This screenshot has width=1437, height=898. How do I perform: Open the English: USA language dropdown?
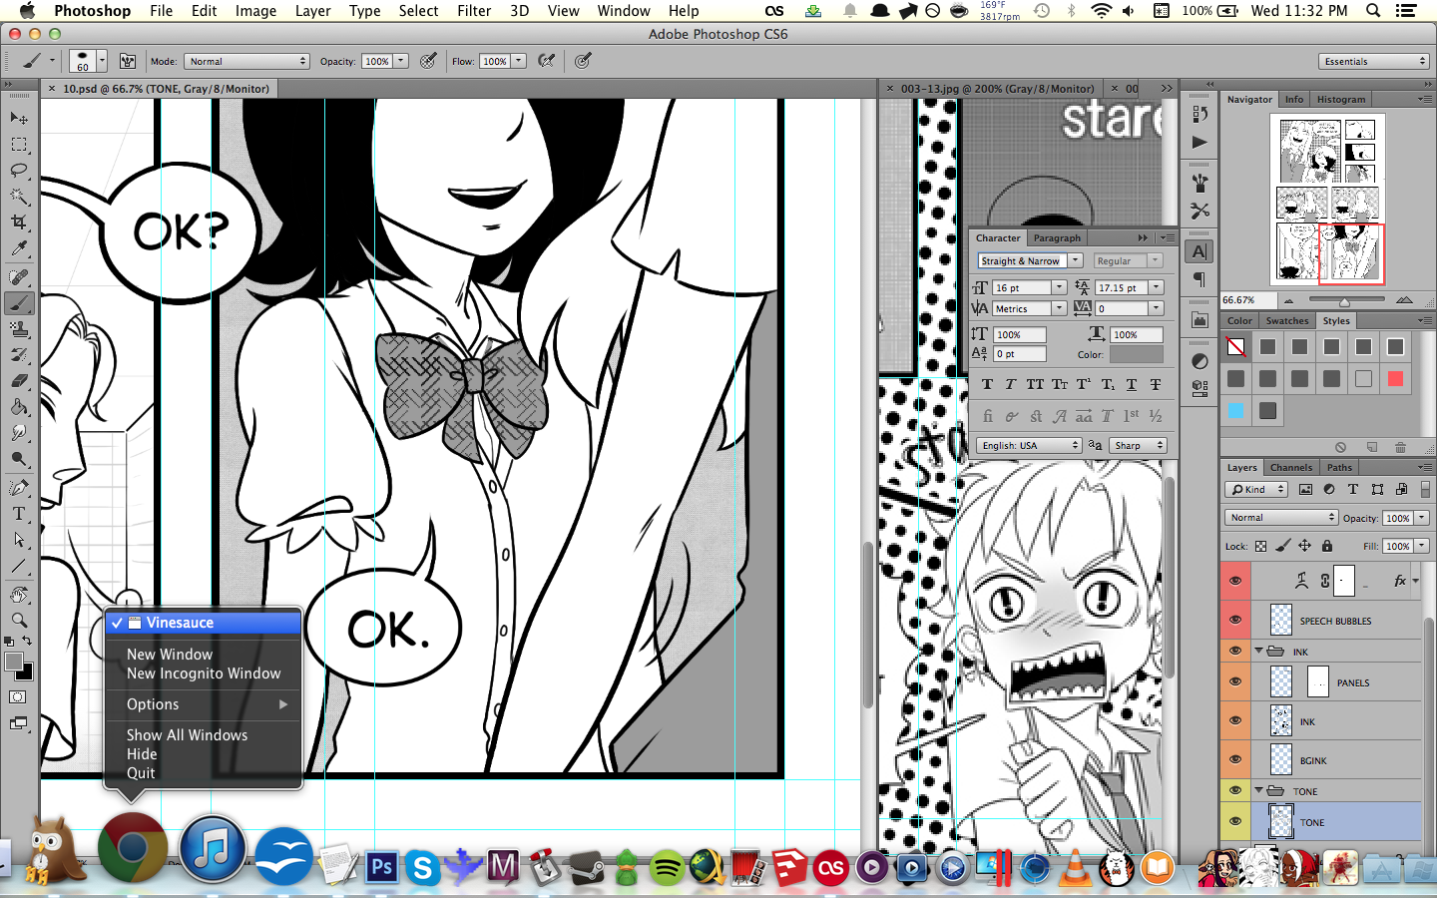pyautogui.click(x=1029, y=445)
